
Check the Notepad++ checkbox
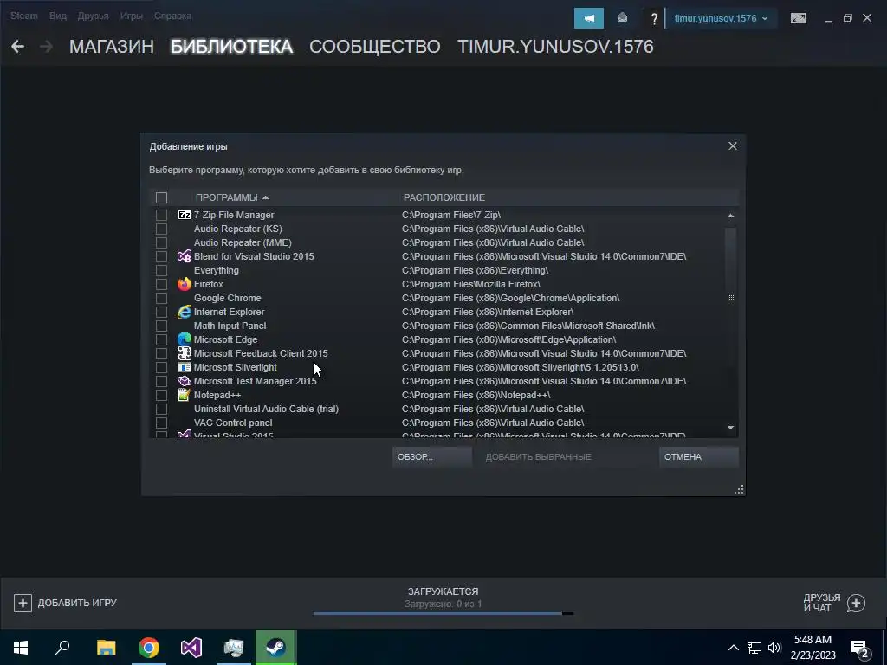161,395
